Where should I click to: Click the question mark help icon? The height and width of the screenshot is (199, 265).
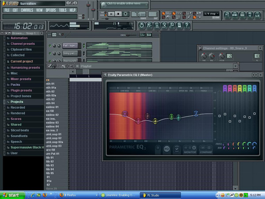click(x=186, y=26)
